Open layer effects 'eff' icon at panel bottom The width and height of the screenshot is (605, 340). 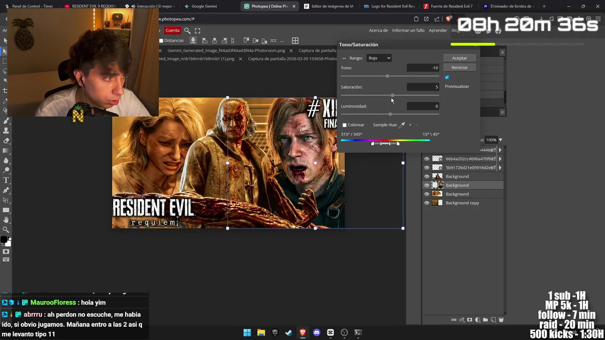[x=462, y=320]
